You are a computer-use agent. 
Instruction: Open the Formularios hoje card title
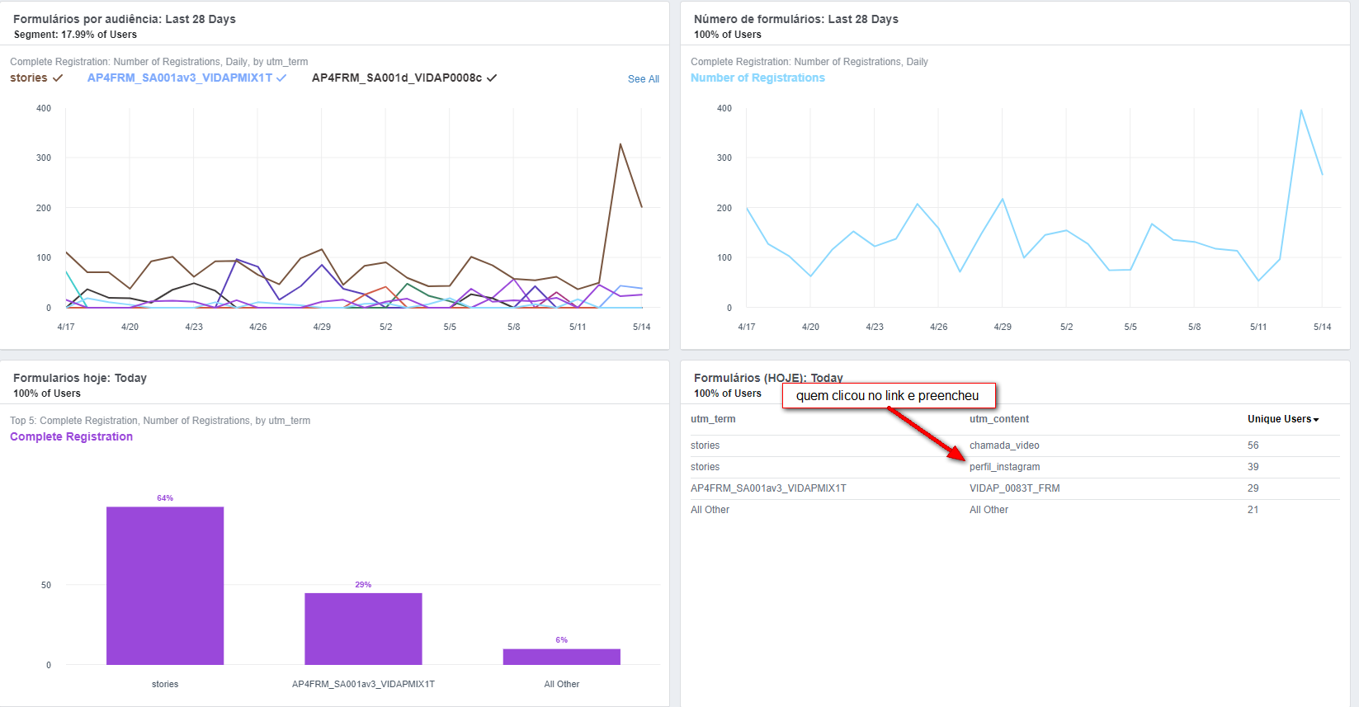(80, 378)
